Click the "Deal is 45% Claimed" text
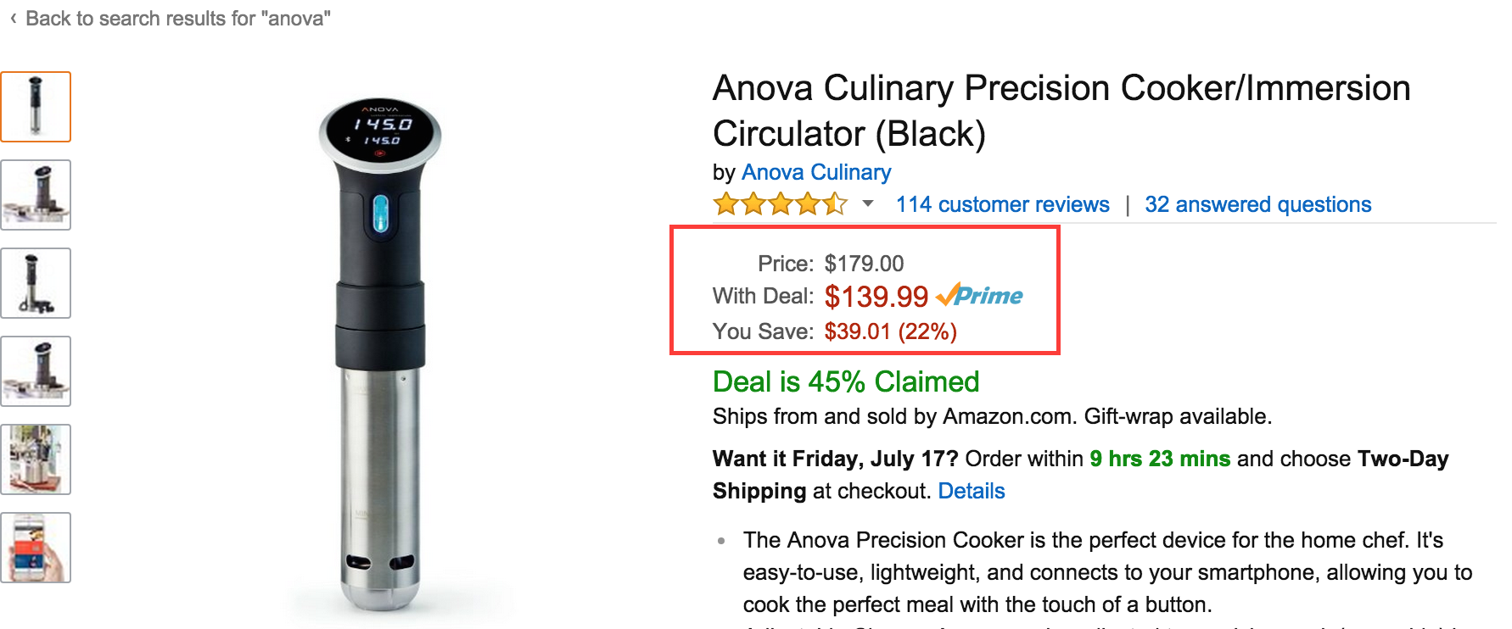The width and height of the screenshot is (1512, 629). pyautogui.click(x=845, y=381)
